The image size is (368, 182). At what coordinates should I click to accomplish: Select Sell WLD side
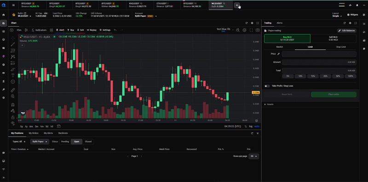click(x=333, y=39)
